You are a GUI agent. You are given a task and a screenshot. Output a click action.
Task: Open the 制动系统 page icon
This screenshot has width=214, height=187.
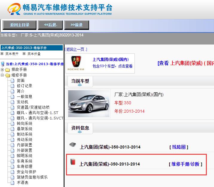pyautogui.click(x=13, y=134)
